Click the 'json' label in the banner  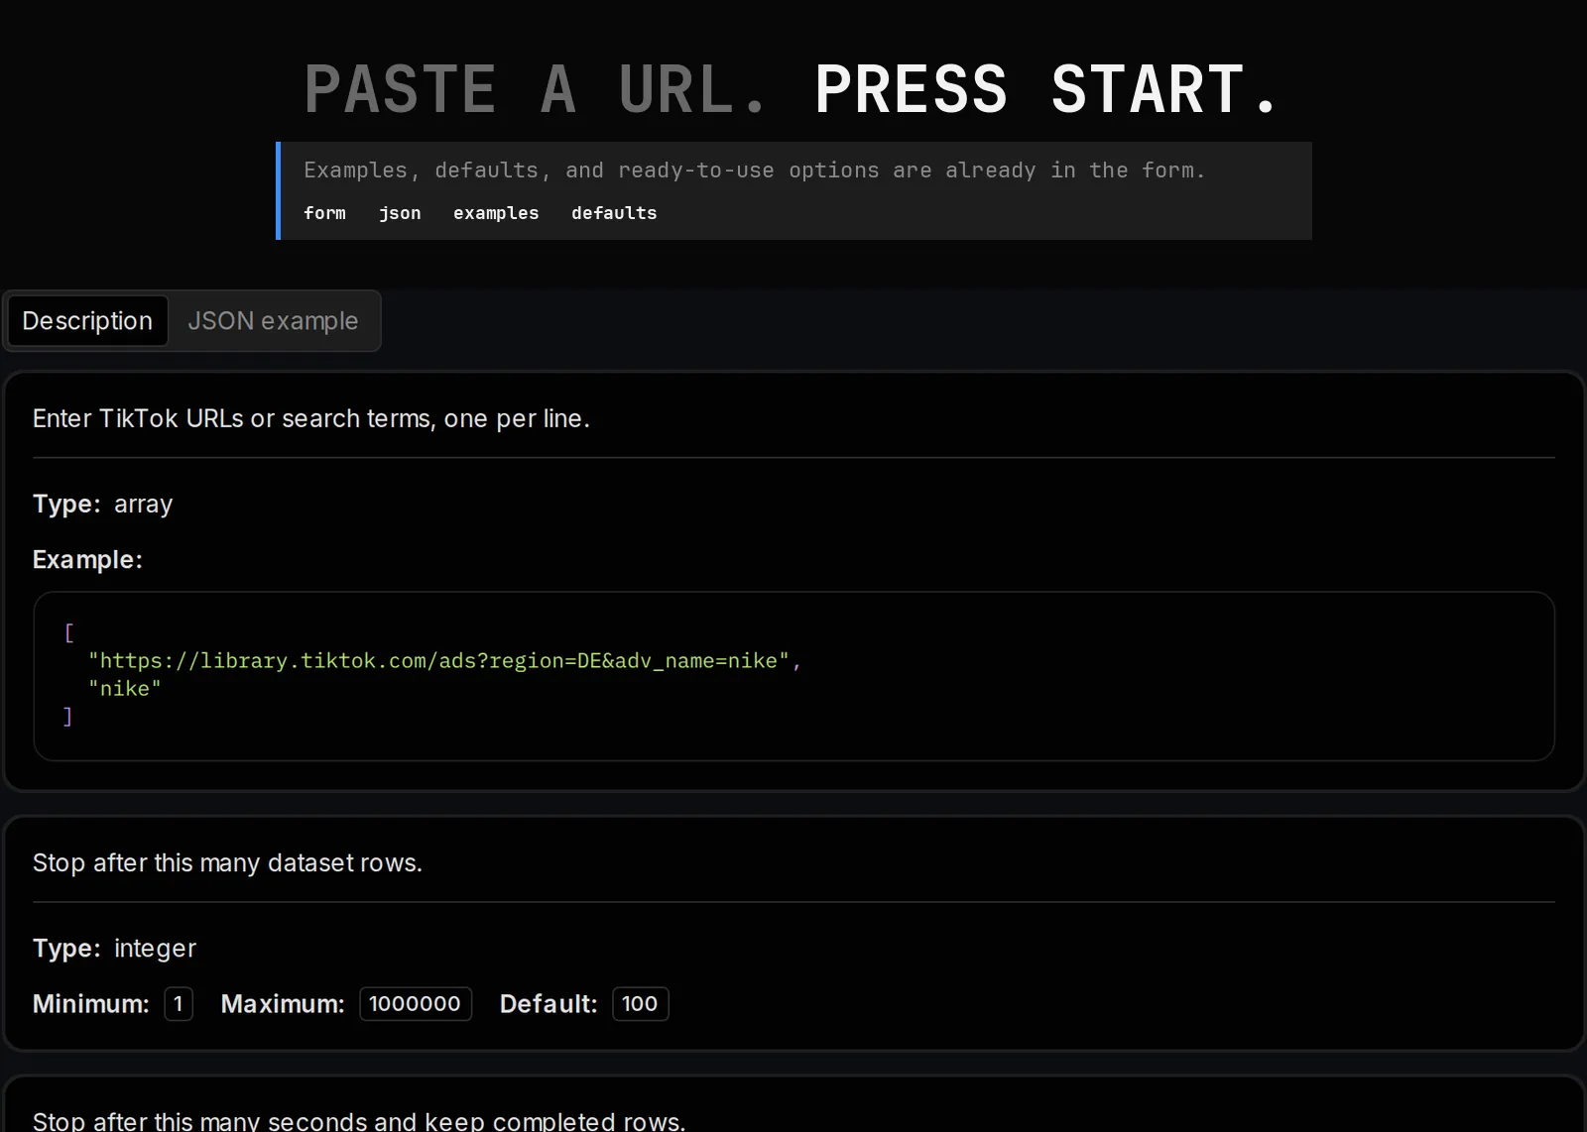point(400,213)
